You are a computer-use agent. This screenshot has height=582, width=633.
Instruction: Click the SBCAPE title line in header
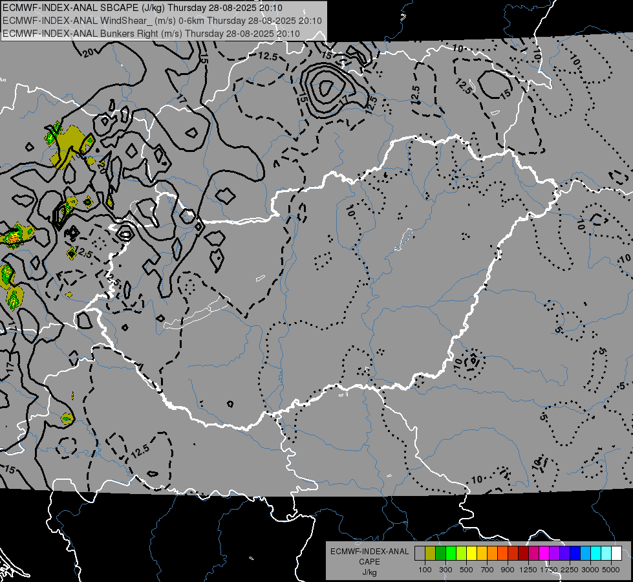click(142, 8)
